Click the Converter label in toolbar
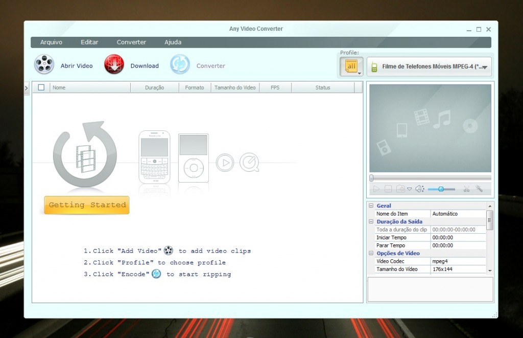This screenshot has width=523, height=338. pos(211,66)
